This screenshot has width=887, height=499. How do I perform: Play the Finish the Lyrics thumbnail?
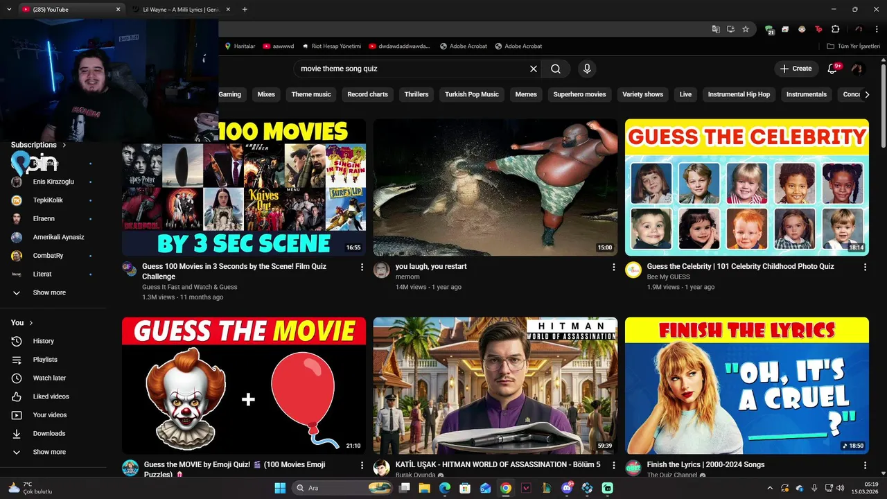747,385
